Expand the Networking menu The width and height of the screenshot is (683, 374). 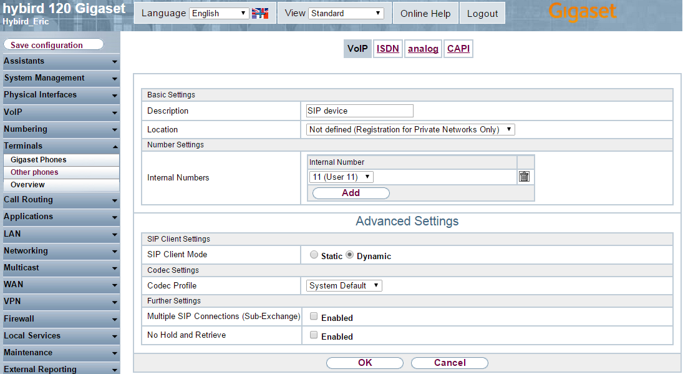tap(61, 251)
